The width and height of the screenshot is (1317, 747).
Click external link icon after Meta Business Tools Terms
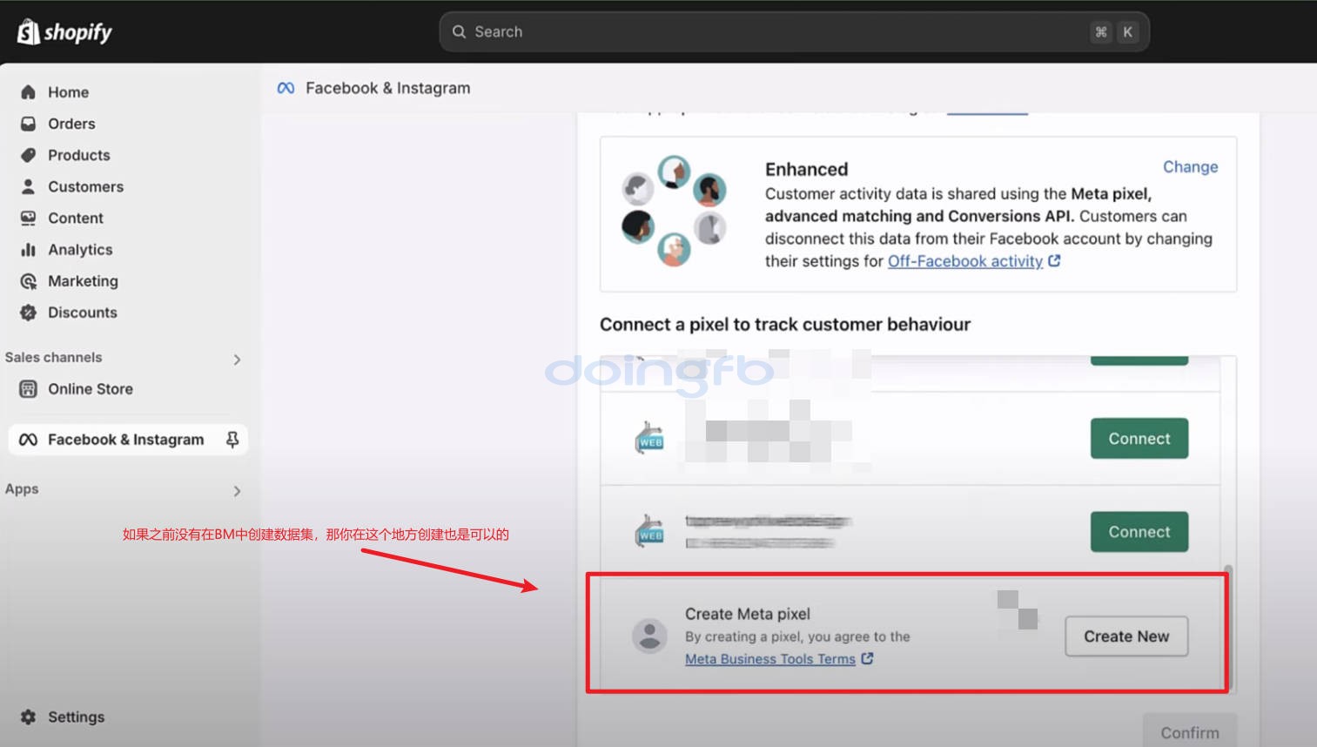pyautogui.click(x=867, y=658)
